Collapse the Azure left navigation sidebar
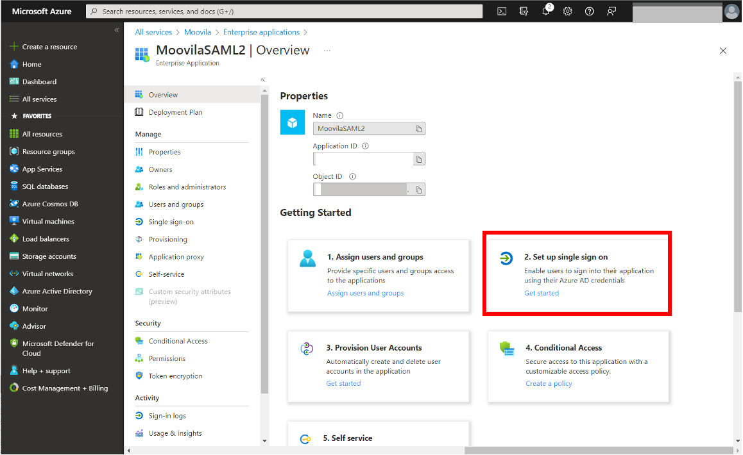The width and height of the screenshot is (743, 455). click(116, 30)
